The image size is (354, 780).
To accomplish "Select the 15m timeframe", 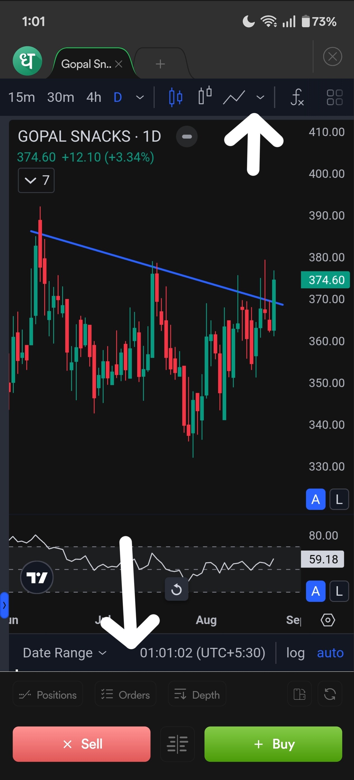I will click(x=22, y=97).
